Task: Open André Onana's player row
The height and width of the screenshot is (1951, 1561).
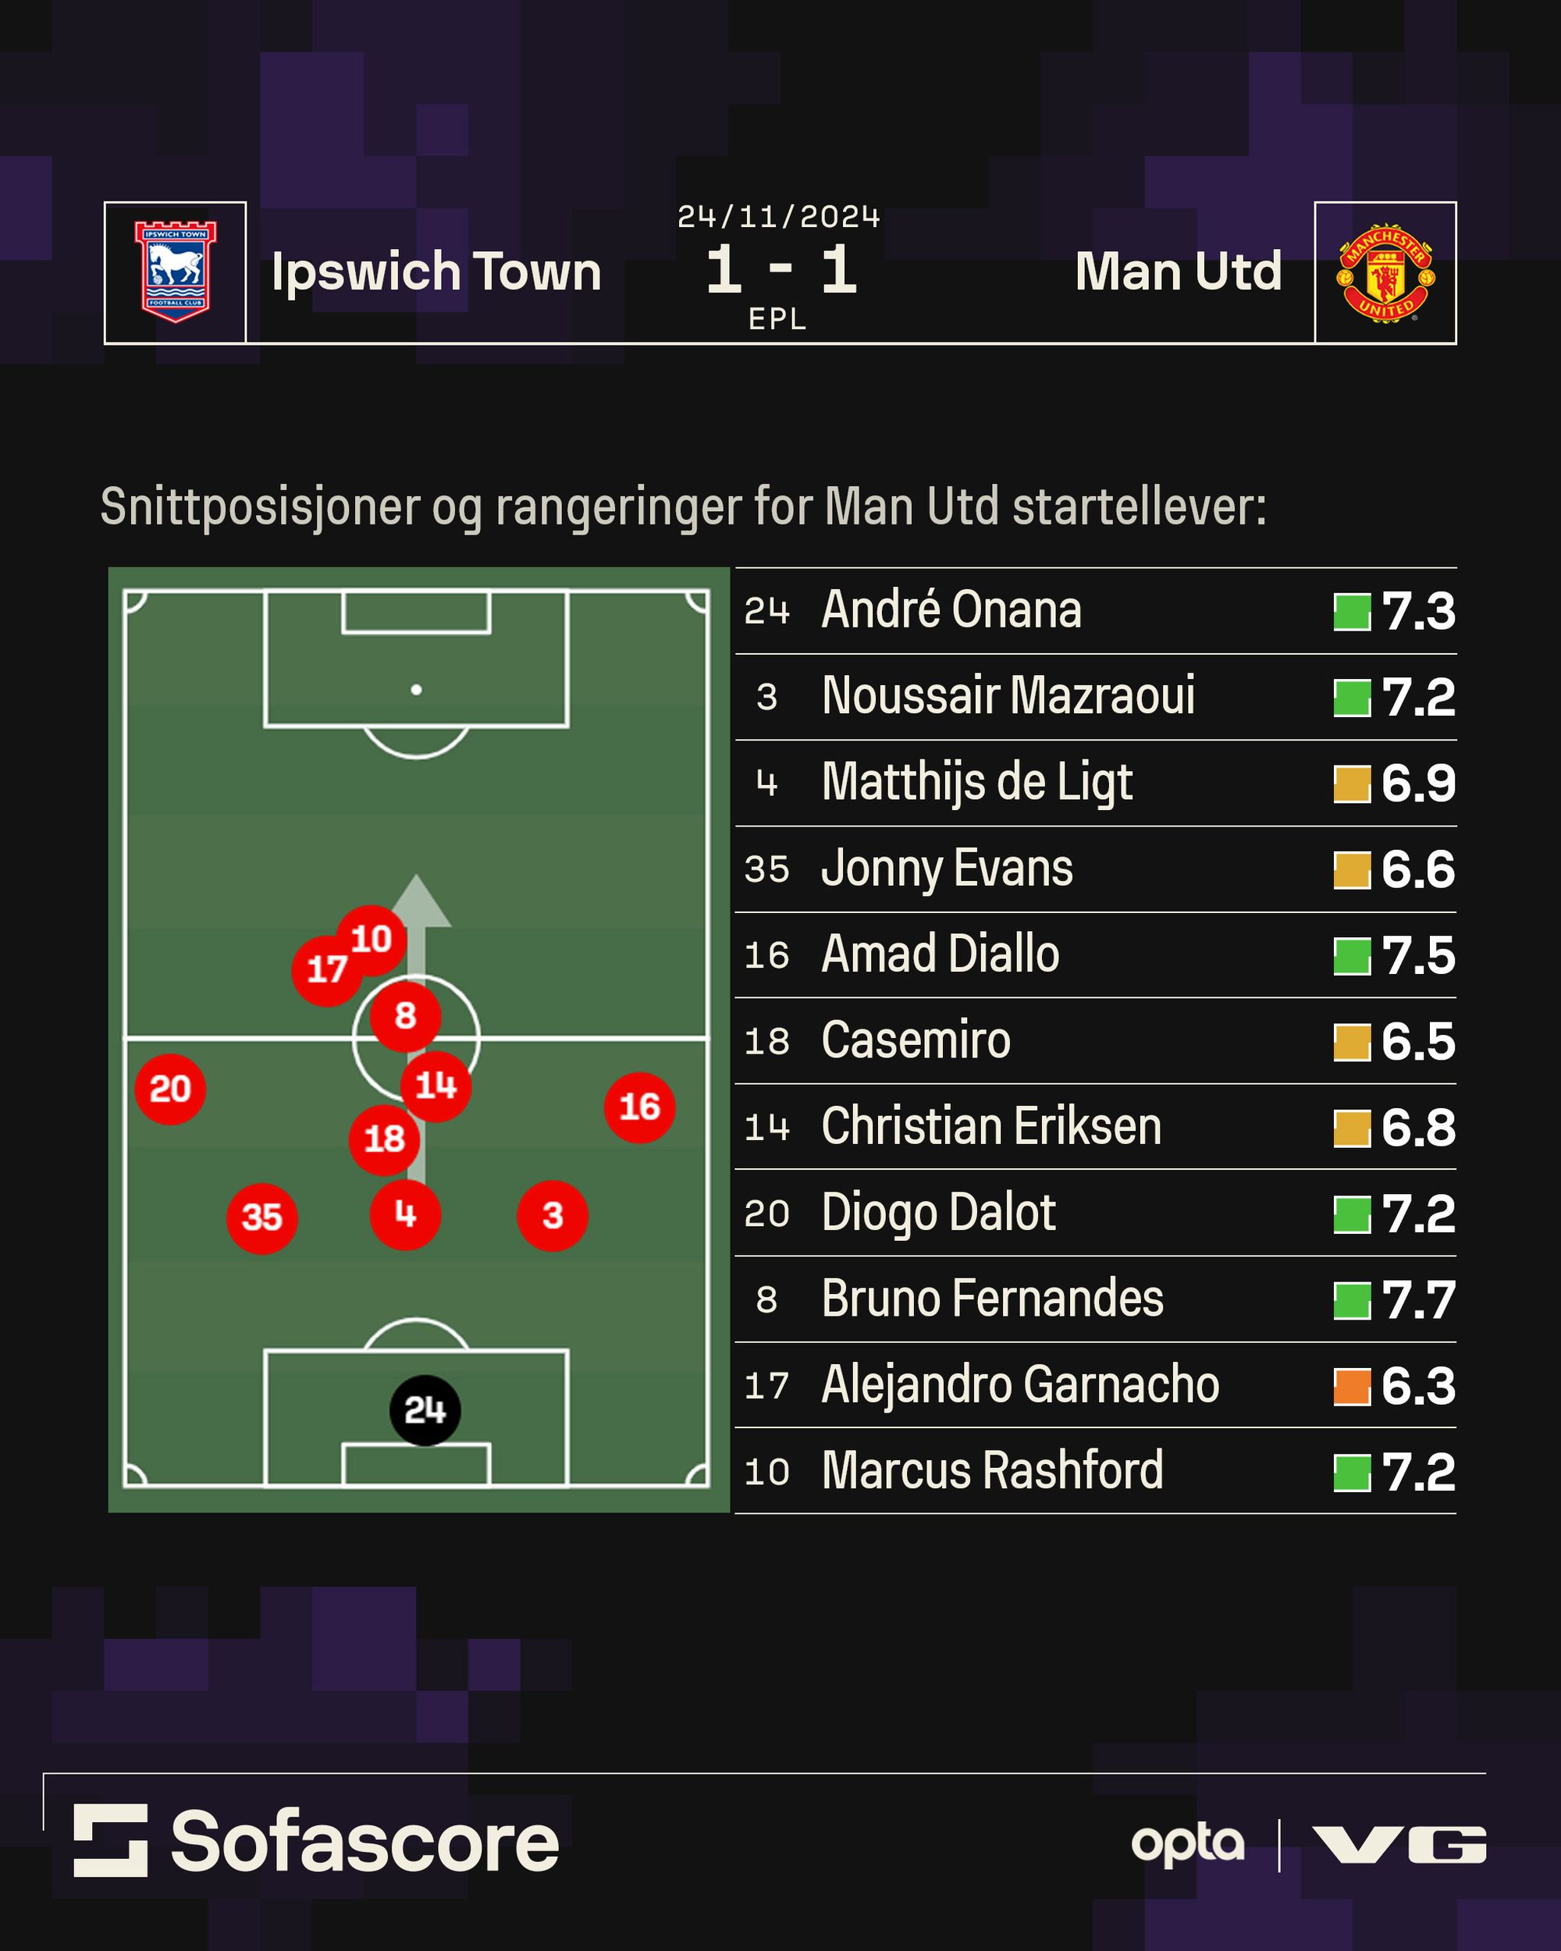Action: pyautogui.click(x=950, y=610)
